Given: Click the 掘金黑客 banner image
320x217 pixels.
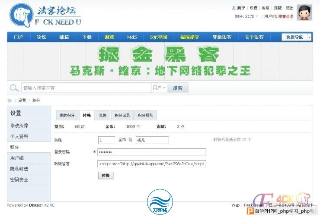Looking at the screenshot, I should pos(160,61).
